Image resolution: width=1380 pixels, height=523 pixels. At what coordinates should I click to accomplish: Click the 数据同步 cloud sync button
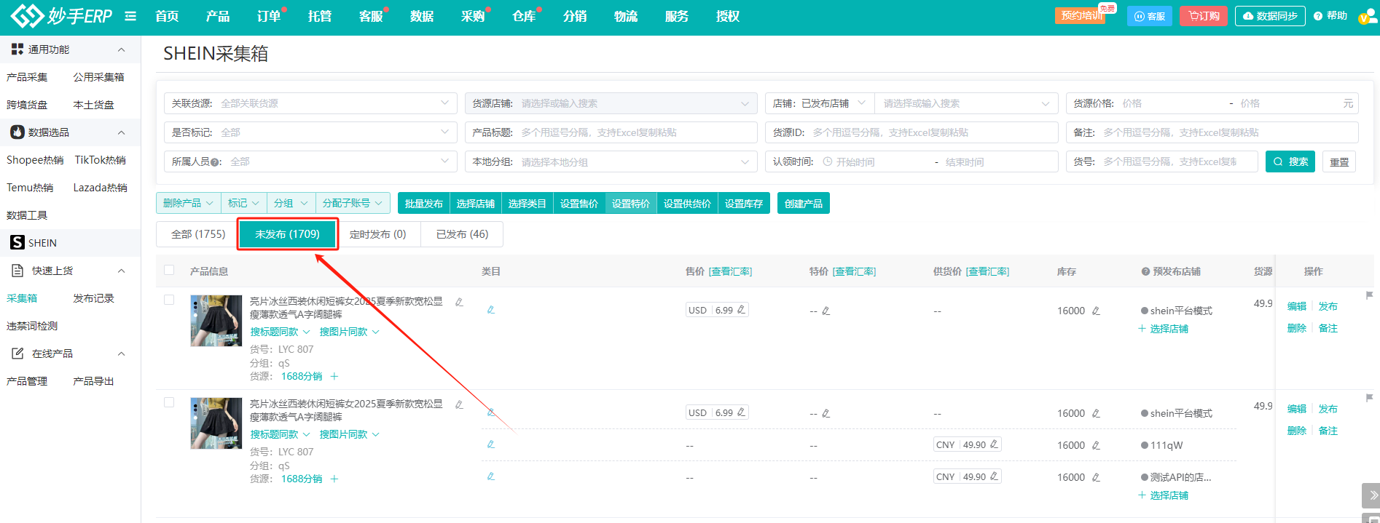(1270, 16)
